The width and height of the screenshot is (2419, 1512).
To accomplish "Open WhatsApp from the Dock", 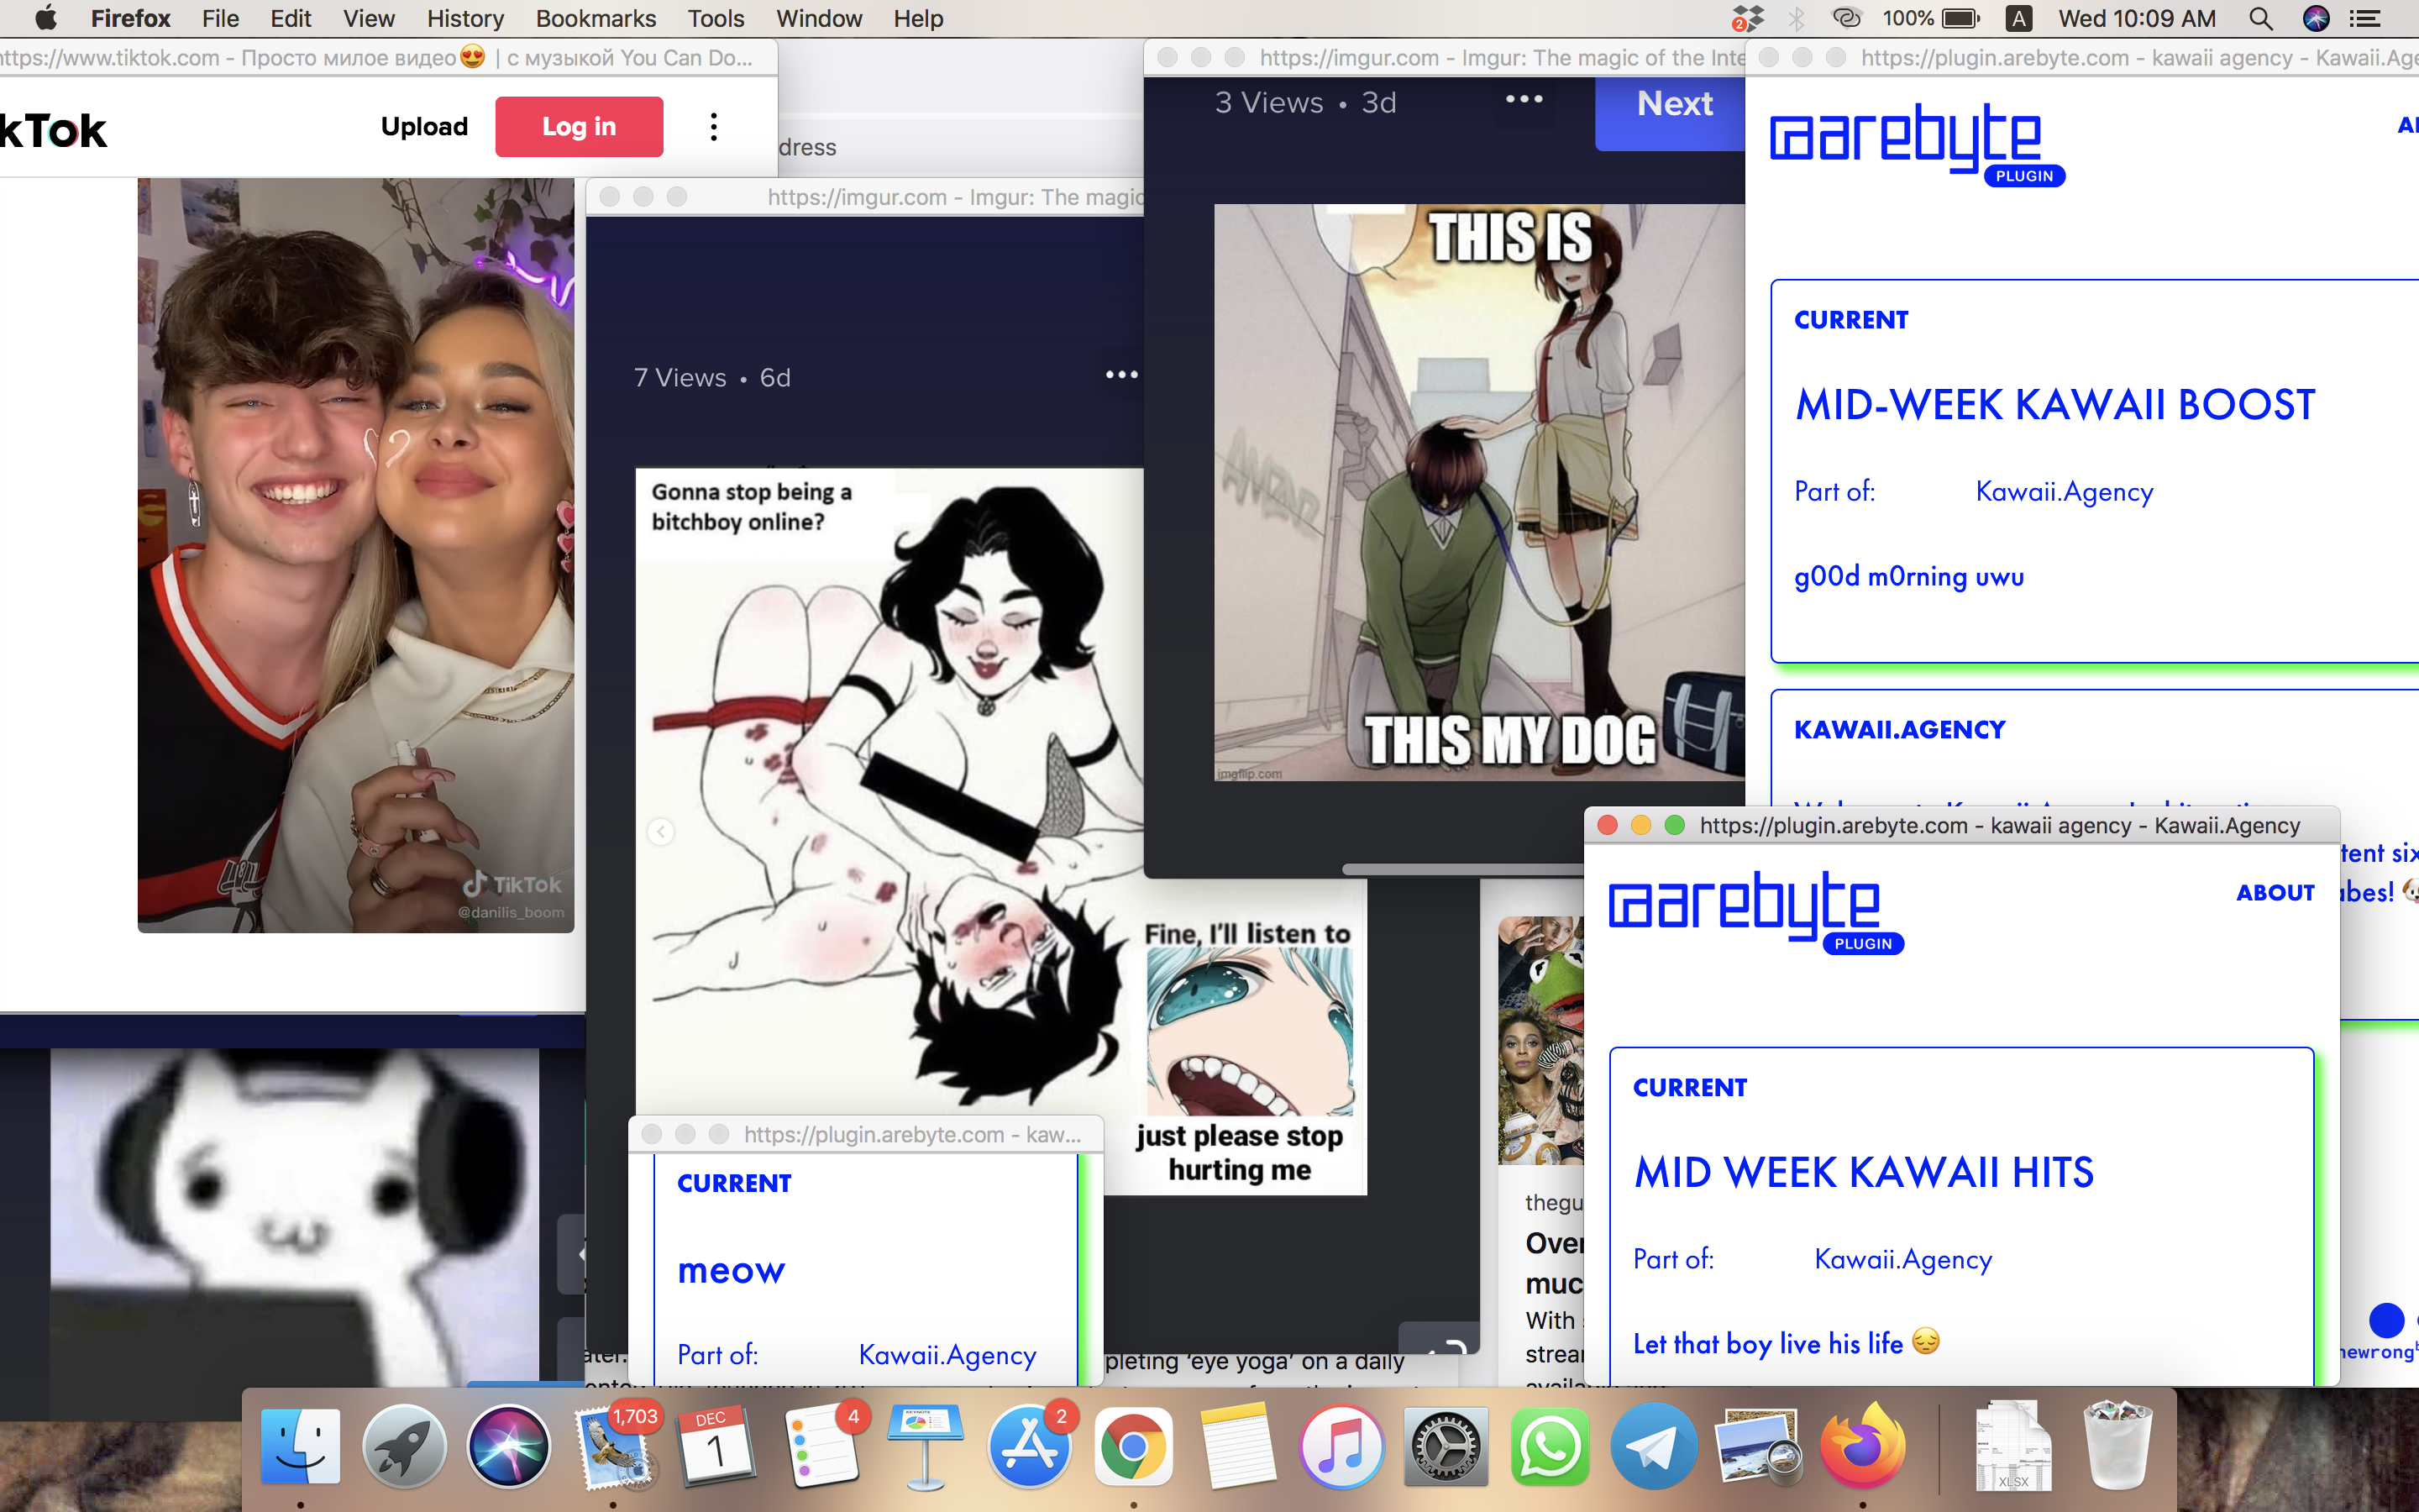I will 1550,1446.
